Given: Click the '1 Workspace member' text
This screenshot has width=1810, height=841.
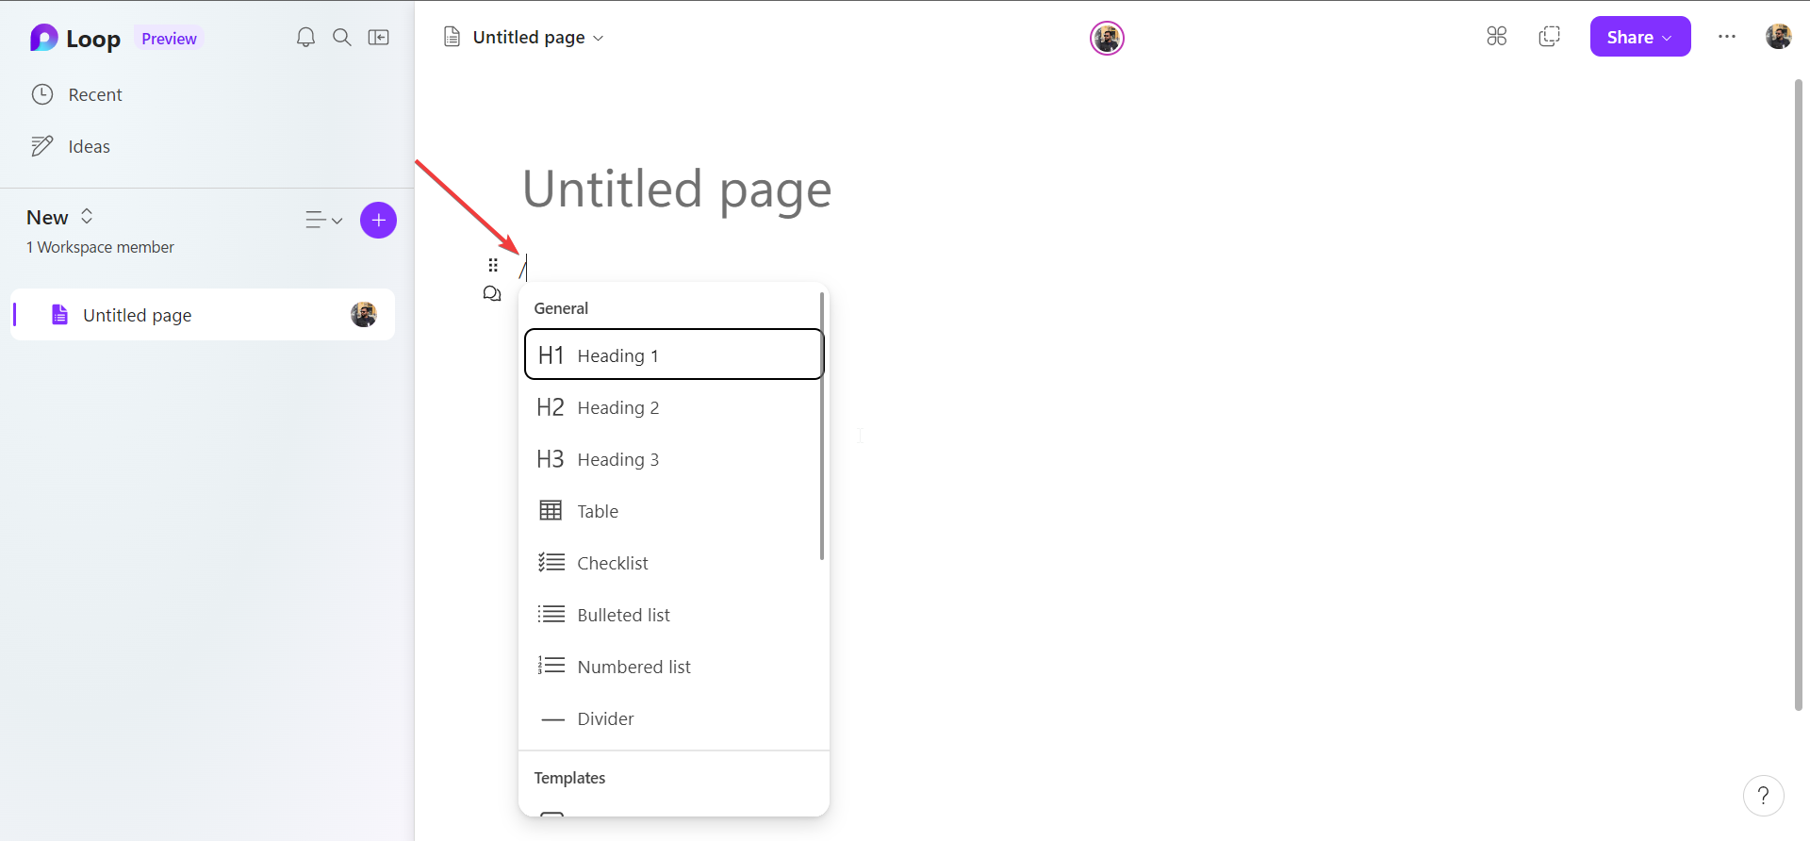Looking at the screenshot, I should pyautogui.click(x=100, y=247).
